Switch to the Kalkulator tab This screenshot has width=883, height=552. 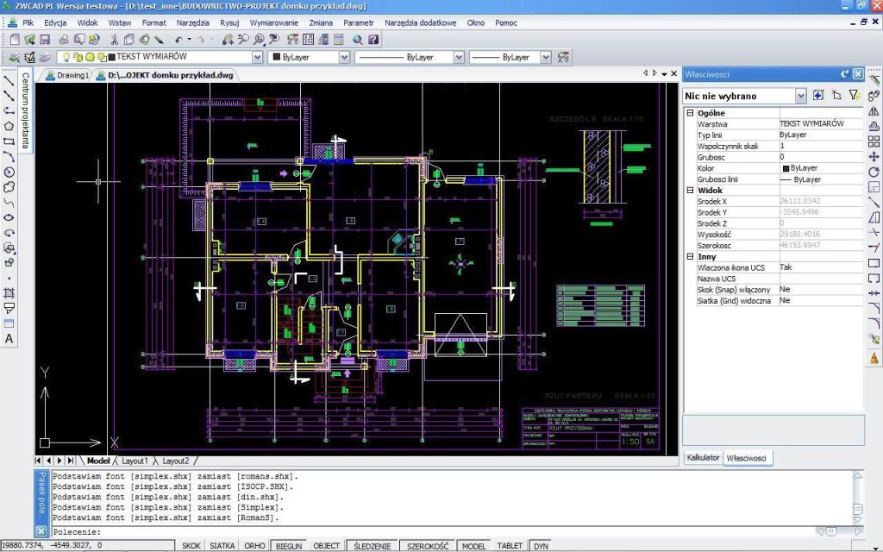click(703, 457)
